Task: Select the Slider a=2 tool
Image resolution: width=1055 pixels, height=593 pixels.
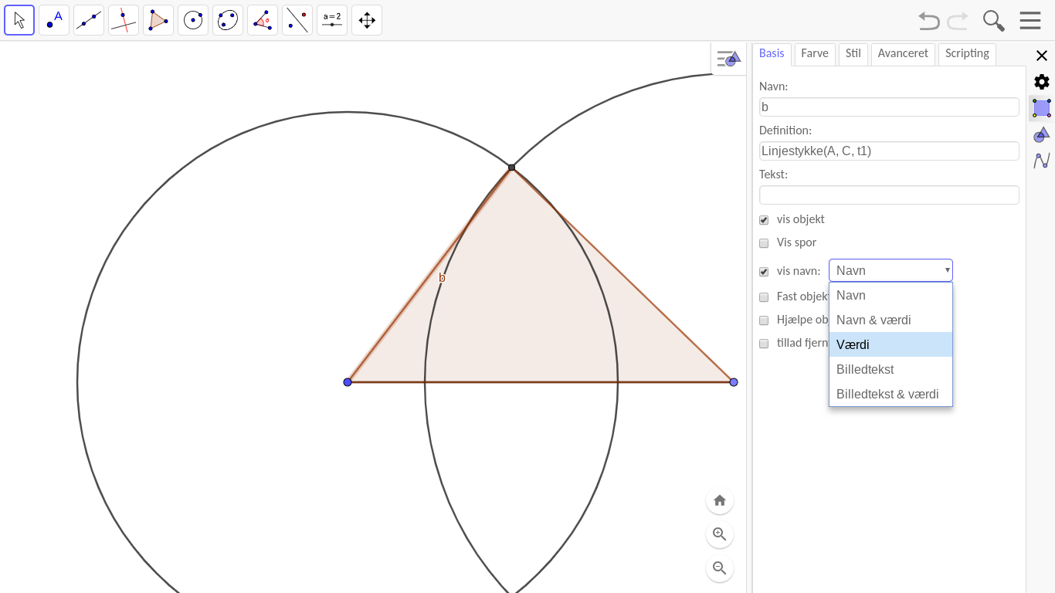Action: (332, 20)
